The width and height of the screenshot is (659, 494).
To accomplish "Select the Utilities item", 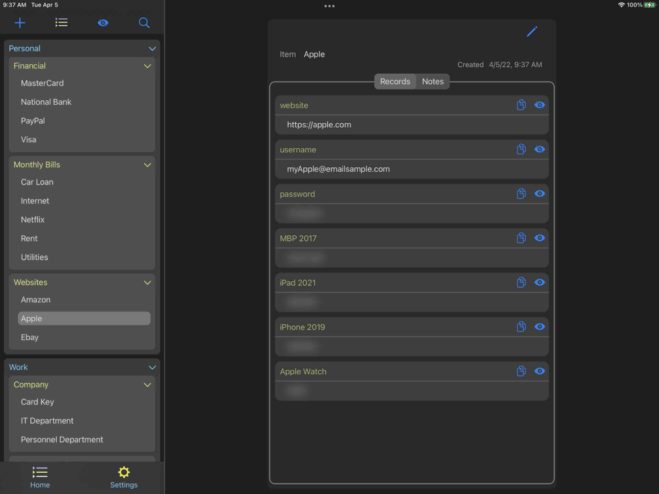I will pyautogui.click(x=34, y=257).
